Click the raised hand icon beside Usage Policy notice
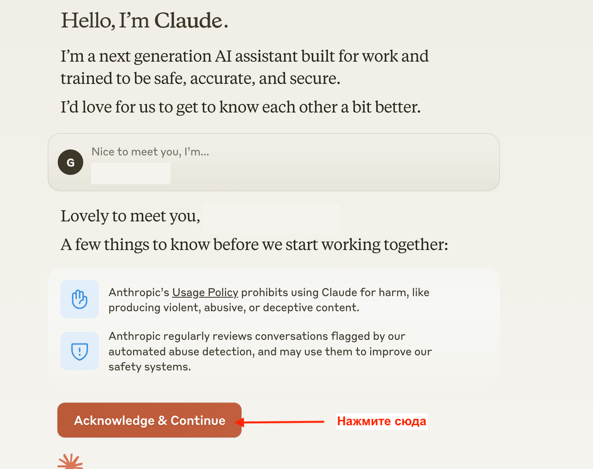Image resolution: width=593 pixels, height=469 pixels. tap(79, 300)
